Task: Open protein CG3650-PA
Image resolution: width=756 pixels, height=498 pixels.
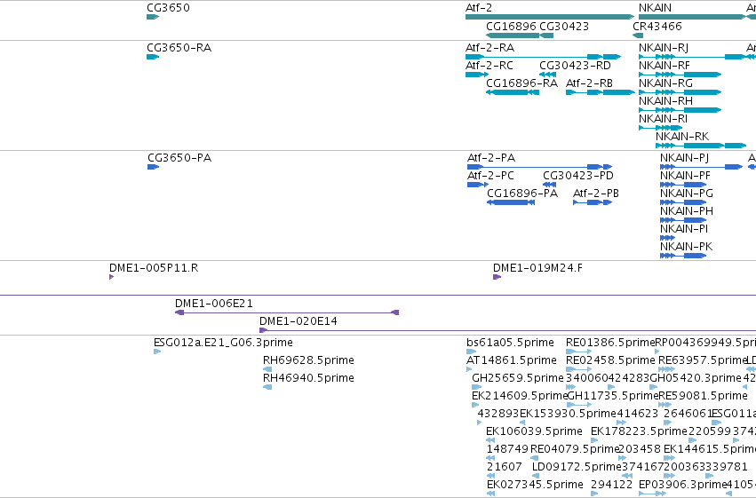Action: click(179, 158)
